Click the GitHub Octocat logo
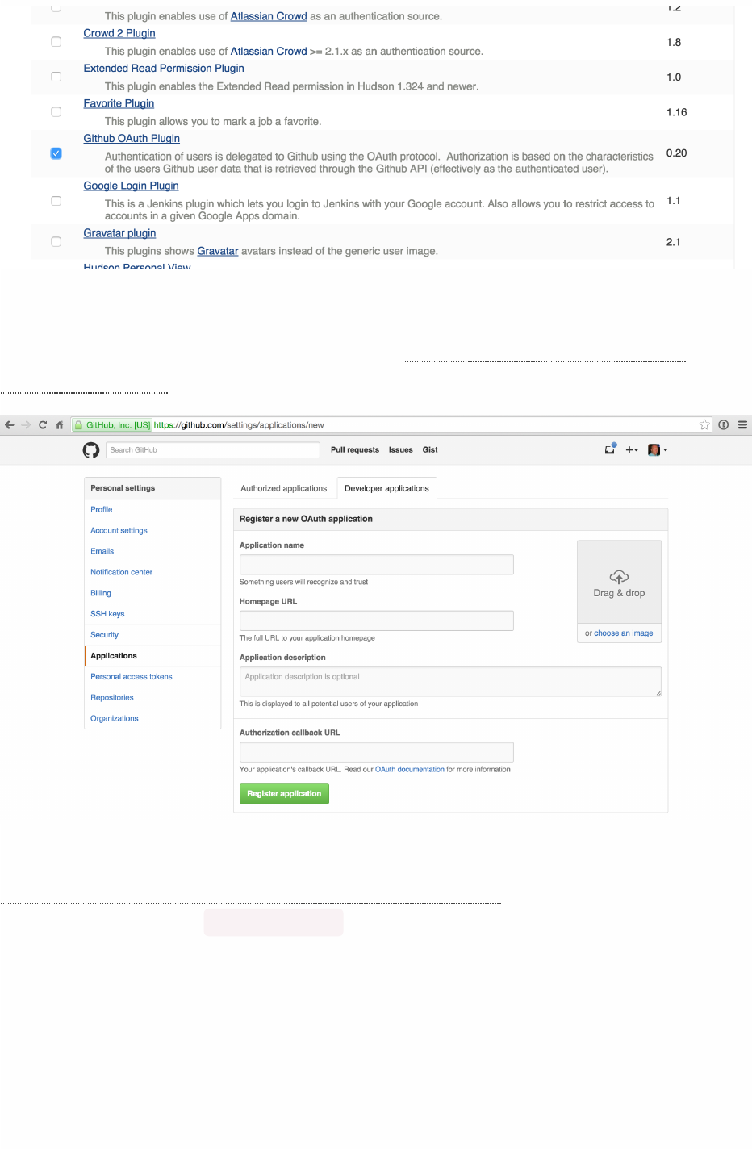This screenshot has width=752, height=1149. (x=91, y=450)
